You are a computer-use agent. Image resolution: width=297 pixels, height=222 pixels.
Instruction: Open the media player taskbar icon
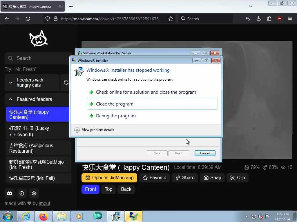79,216
